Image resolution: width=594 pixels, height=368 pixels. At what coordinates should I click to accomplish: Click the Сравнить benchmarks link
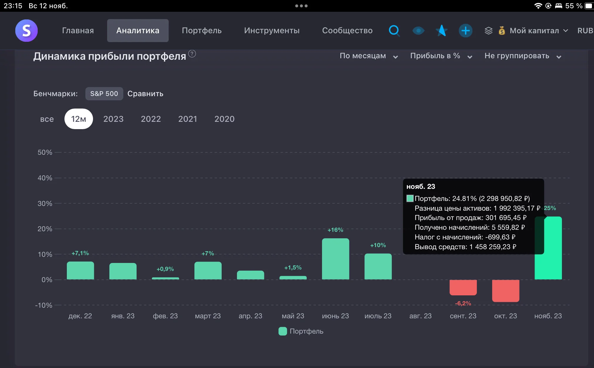(x=145, y=94)
